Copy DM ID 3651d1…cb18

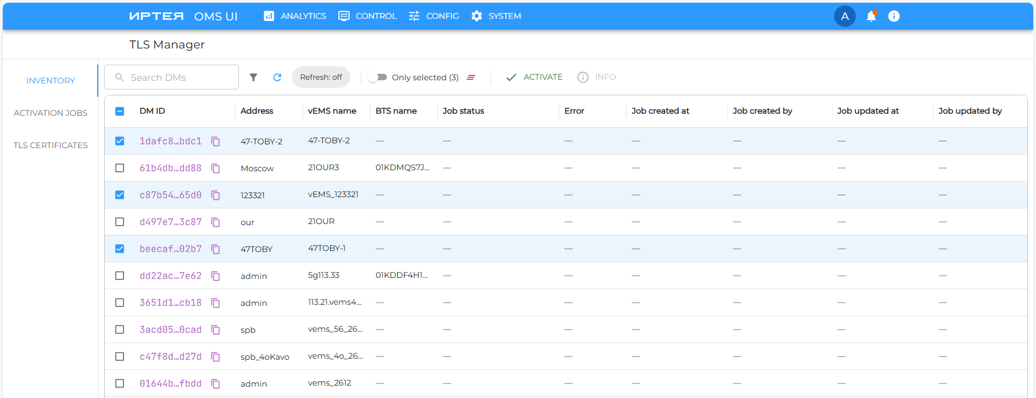pyautogui.click(x=215, y=303)
